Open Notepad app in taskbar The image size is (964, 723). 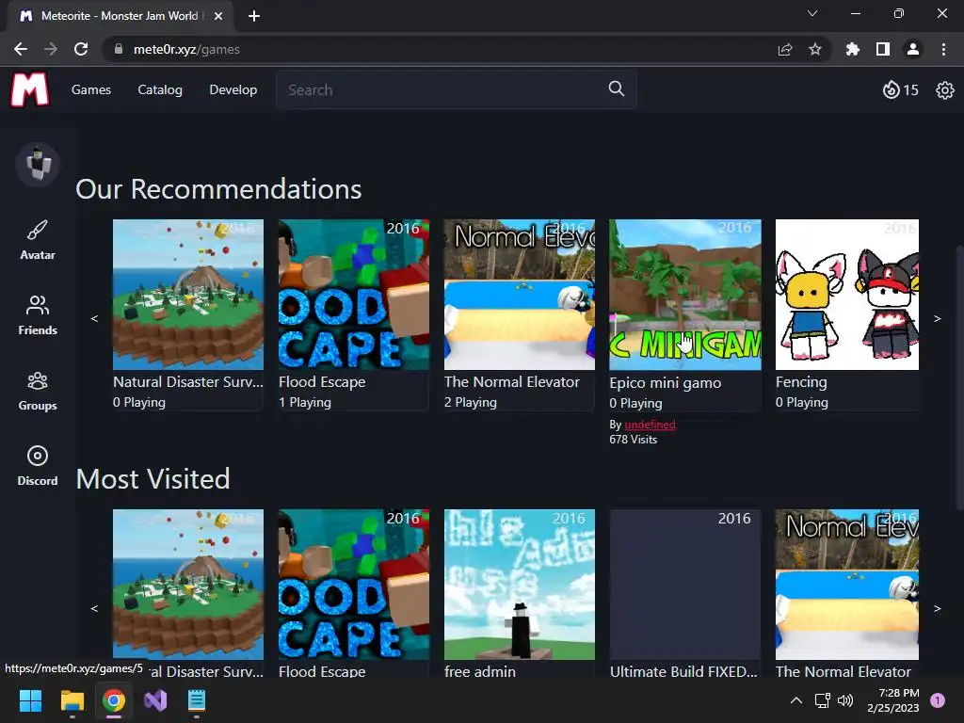(x=197, y=700)
